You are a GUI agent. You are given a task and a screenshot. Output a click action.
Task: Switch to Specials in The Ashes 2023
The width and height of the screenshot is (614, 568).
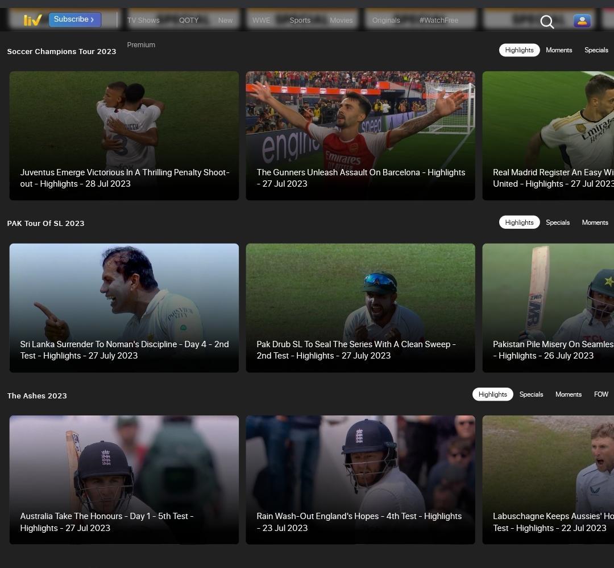(531, 394)
